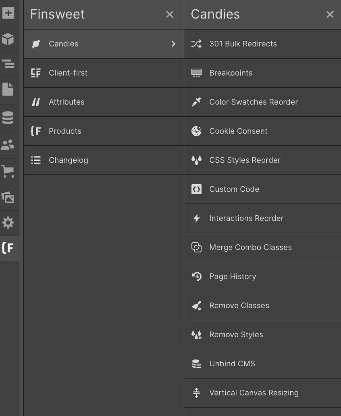Open the Navigator layers icon in sidebar
The image size is (341, 416).
click(x=8, y=64)
